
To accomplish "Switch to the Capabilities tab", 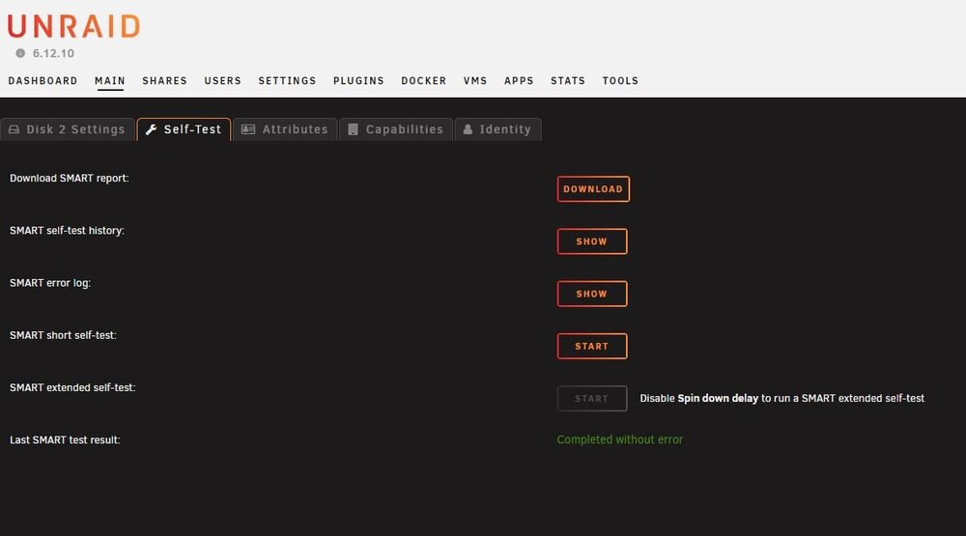I will pos(395,129).
